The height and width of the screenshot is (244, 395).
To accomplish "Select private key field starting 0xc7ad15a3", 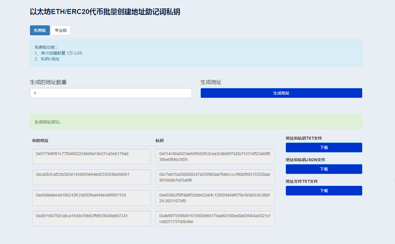I will coord(215,177).
